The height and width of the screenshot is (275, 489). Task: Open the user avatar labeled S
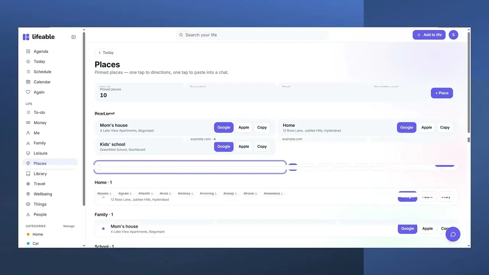[x=453, y=35]
